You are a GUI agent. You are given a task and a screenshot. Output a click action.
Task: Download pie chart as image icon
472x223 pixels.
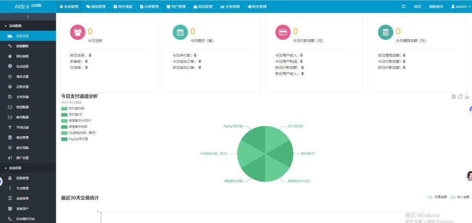point(467,97)
